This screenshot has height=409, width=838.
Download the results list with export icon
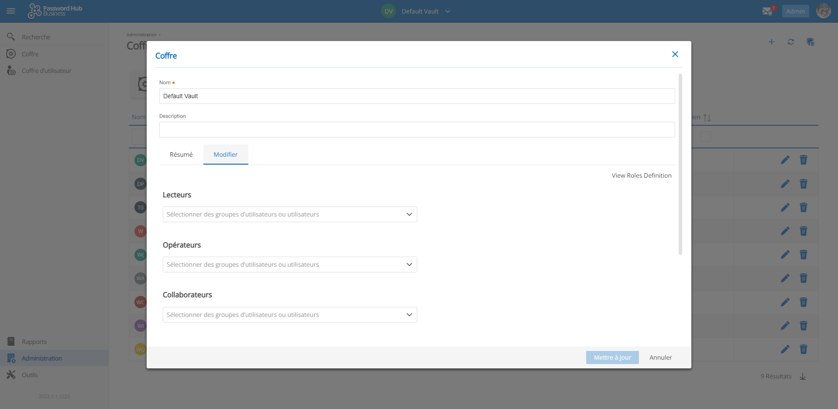point(803,376)
